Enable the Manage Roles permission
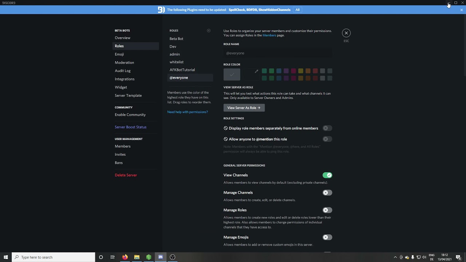Viewport: 466px width, 262px height. click(x=327, y=210)
